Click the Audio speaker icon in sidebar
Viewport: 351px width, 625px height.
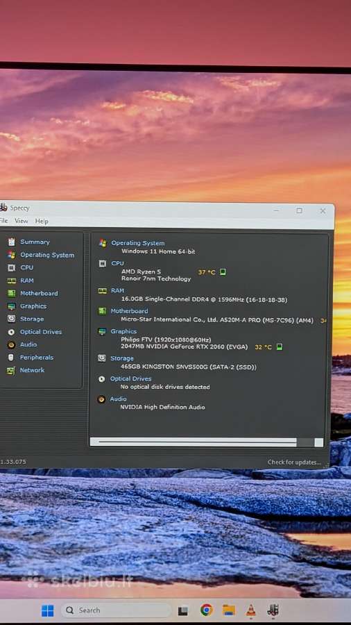pyautogui.click(x=12, y=344)
